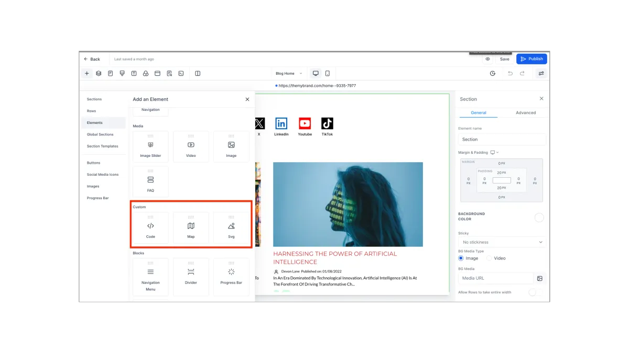The width and height of the screenshot is (629, 353).
Task: Select Progress Bar in left sidebar
Action: point(98,198)
